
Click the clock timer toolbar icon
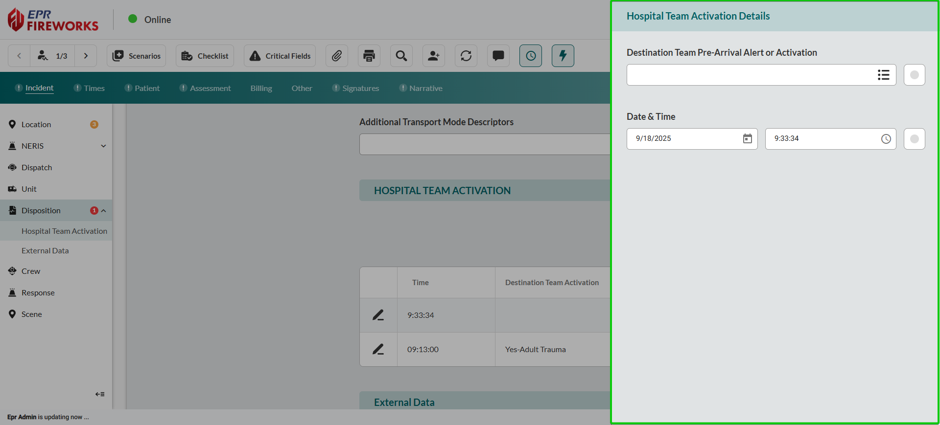click(x=531, y=56)
